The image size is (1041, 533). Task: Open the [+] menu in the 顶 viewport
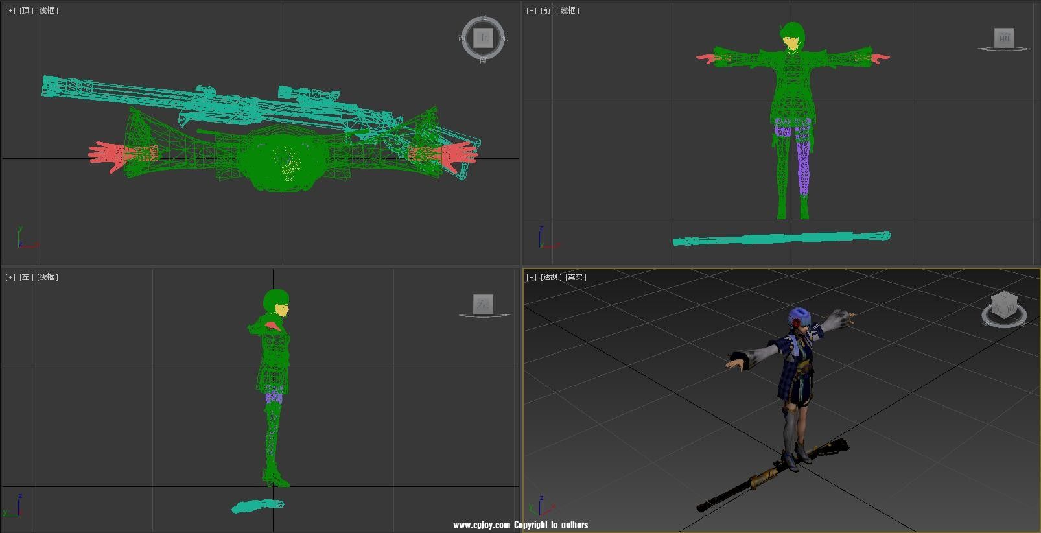[10, 10]
